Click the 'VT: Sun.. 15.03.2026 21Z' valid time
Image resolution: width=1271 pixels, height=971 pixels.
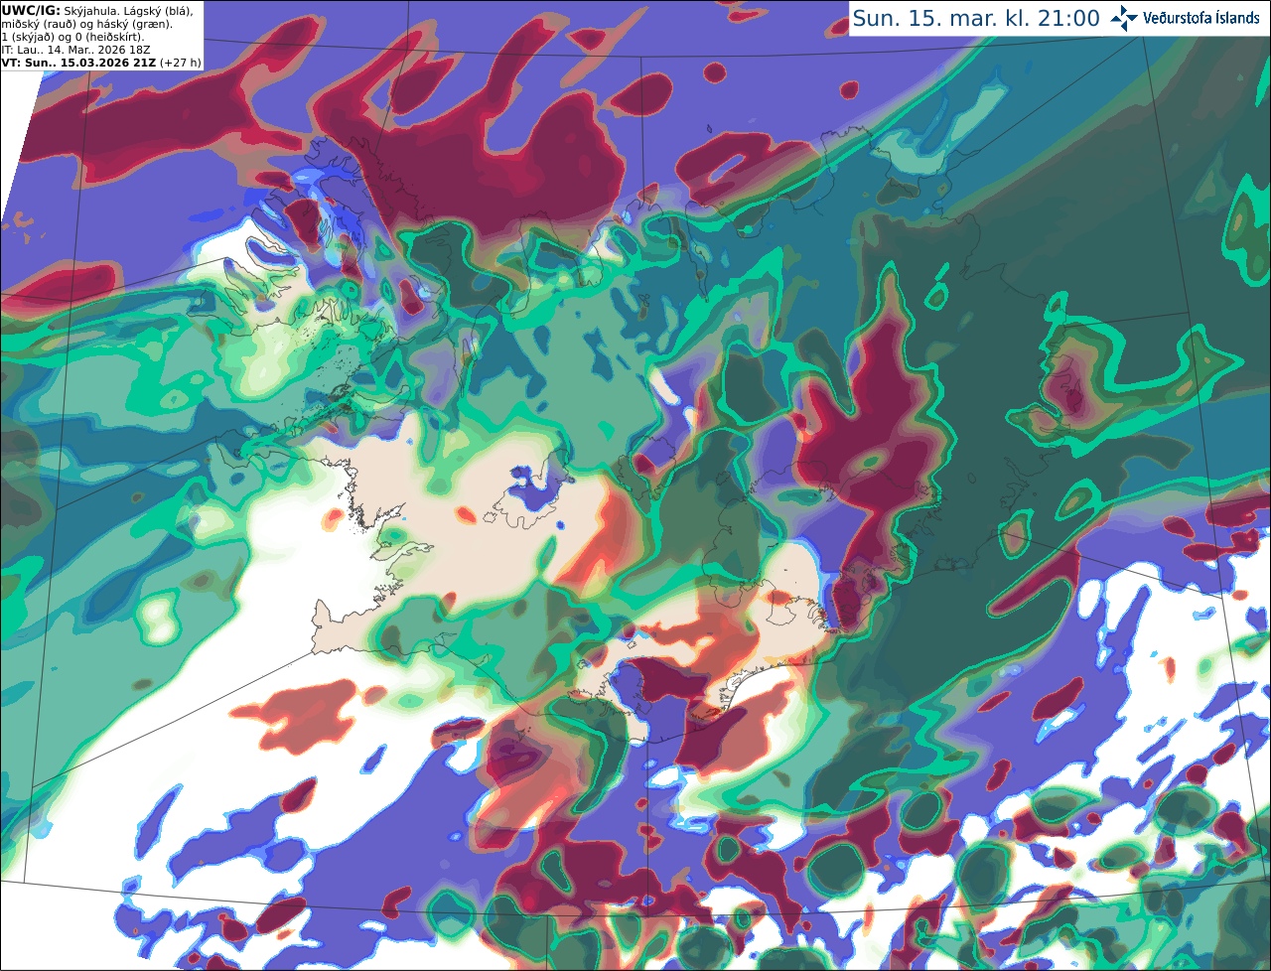coord(78,63)
